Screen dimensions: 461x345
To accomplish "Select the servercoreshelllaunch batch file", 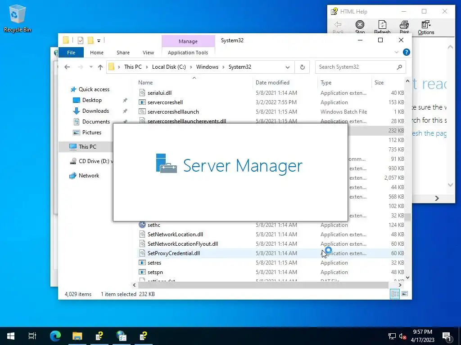I will [x=173, y=112].
